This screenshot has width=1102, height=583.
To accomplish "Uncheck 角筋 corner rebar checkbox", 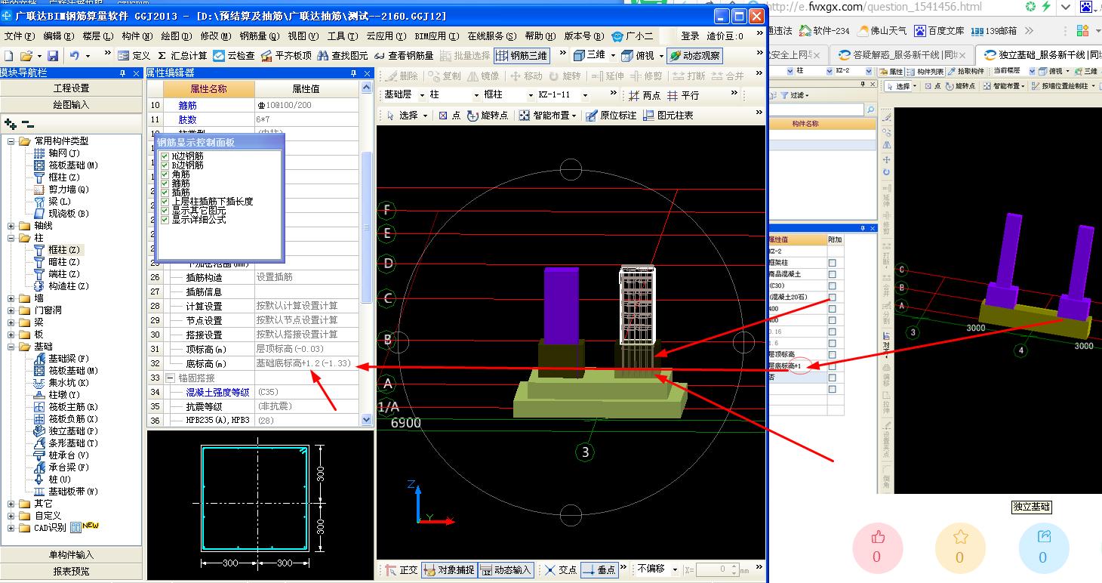I will pos(165,174).
